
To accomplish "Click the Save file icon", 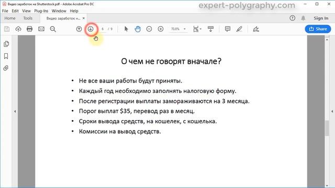I will tap(7, 29).
